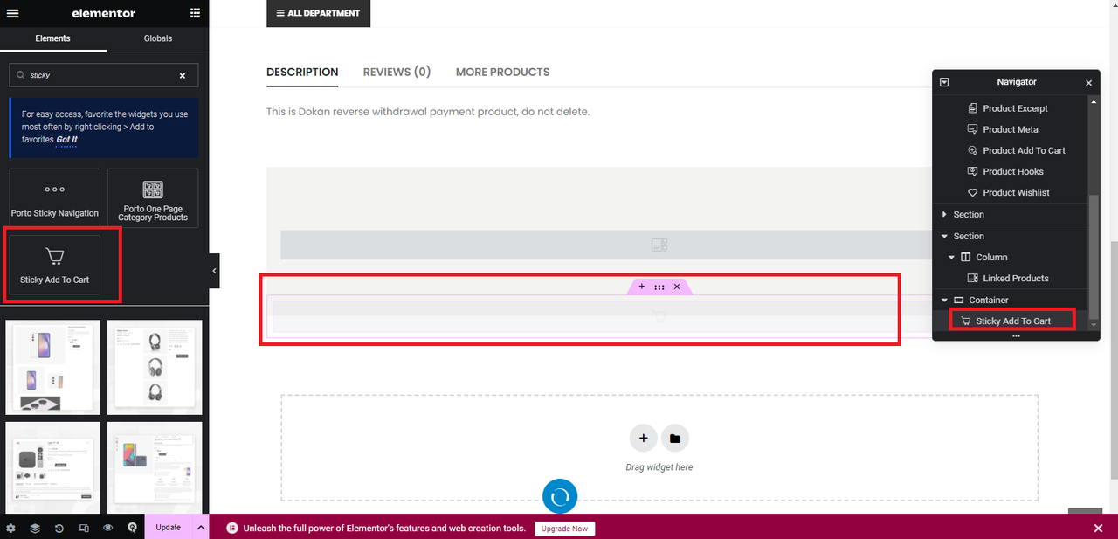Screen dimensions: 1118x539
Task: Open save options arrow beside Update
Action: coord(201,528)
